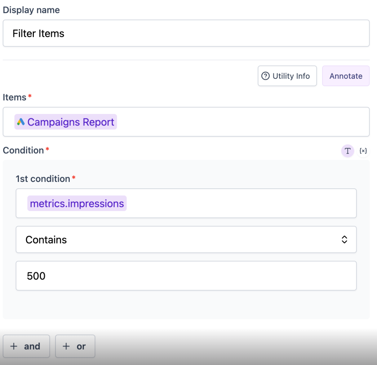This screenshot has width=377, height=365.
Task: Click the plus icon on the or button
Action: pos(66,346)
